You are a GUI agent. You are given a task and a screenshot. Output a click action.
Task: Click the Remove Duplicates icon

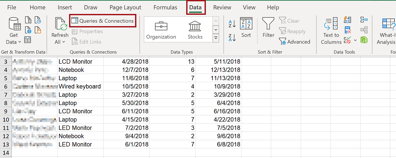pyautogui.click(x=348, y=30)
